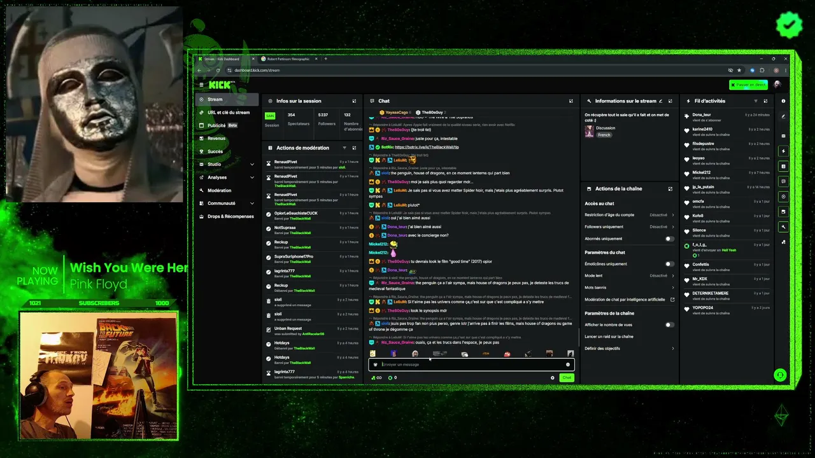
Task: Open the emoji picker in message box
Action: 568,364
